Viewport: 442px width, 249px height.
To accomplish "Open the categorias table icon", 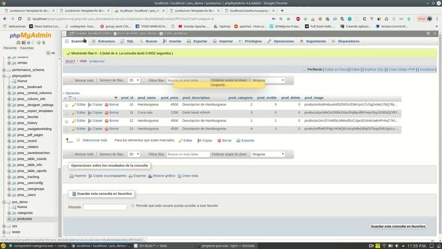I will pyautogui.click(x=14, y=213).
